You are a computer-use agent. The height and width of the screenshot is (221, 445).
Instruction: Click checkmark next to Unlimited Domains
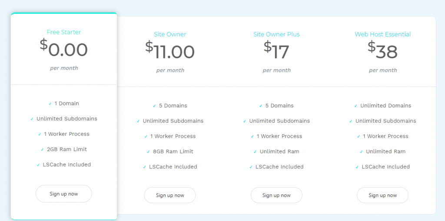tap(356, 106)
